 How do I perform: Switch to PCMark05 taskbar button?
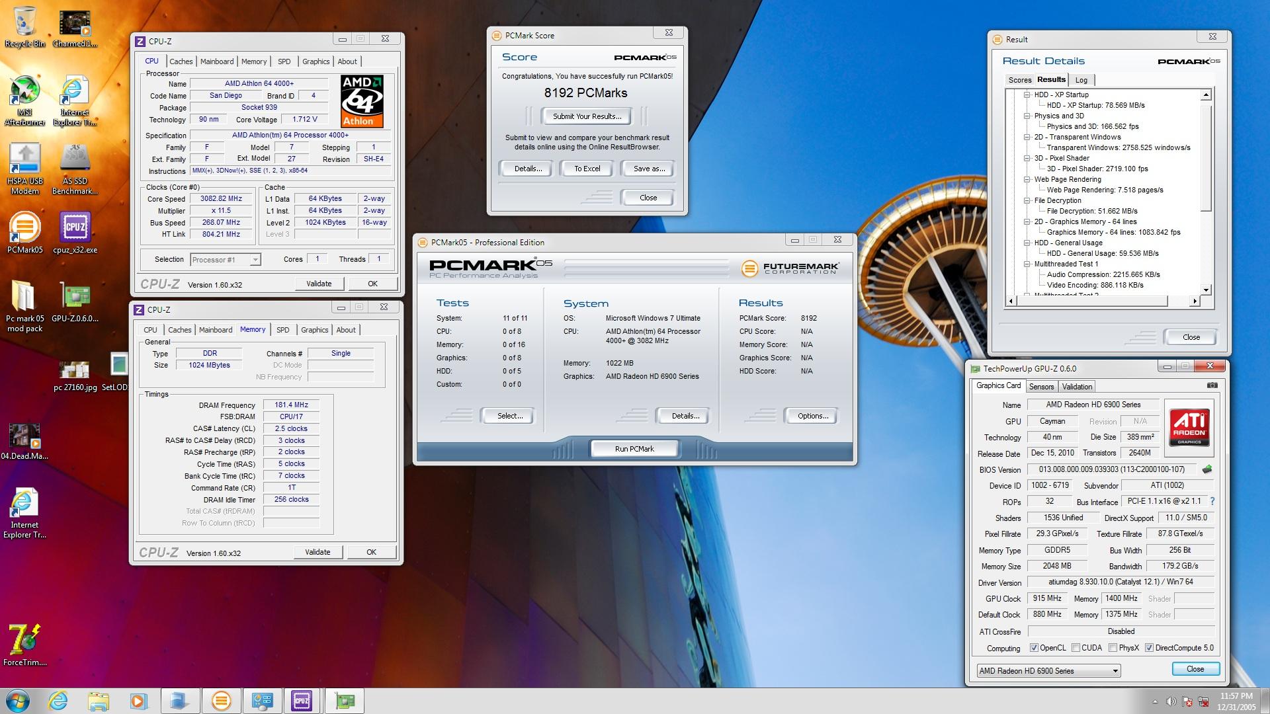click(x=221, y=701)
